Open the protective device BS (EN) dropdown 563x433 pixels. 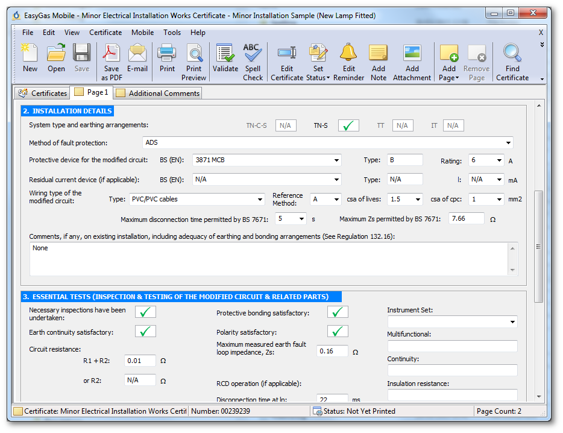pos(336,160)
